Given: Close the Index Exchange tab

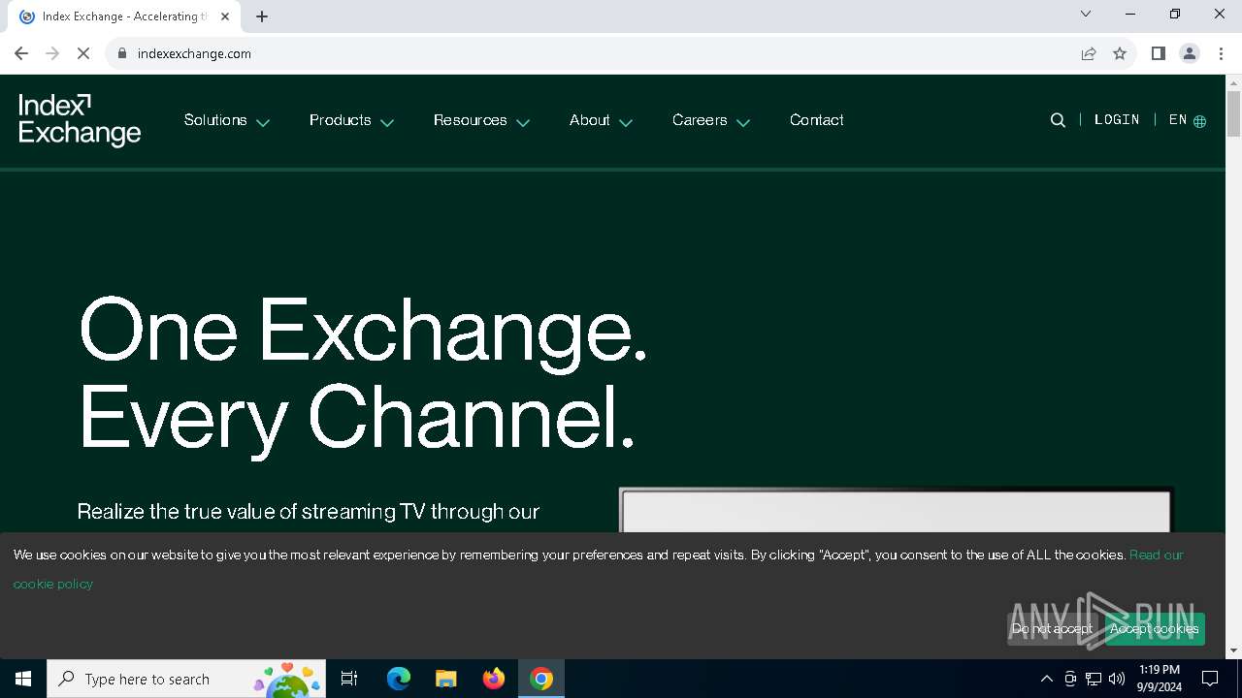Looking at the screenshot, I should (225, 16).
